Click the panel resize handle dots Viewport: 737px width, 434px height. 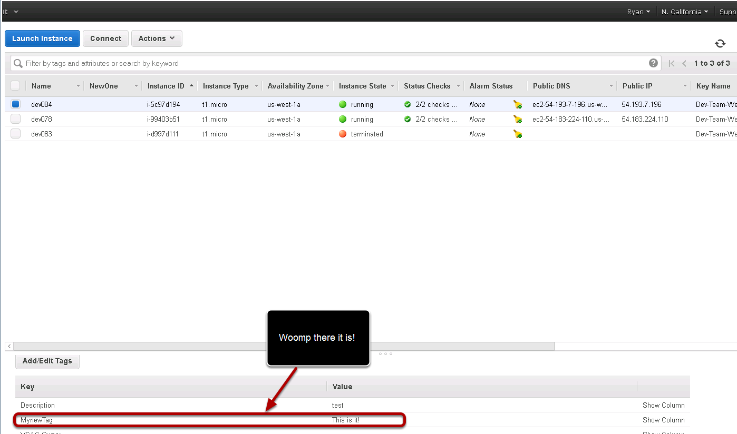point(385,353)
